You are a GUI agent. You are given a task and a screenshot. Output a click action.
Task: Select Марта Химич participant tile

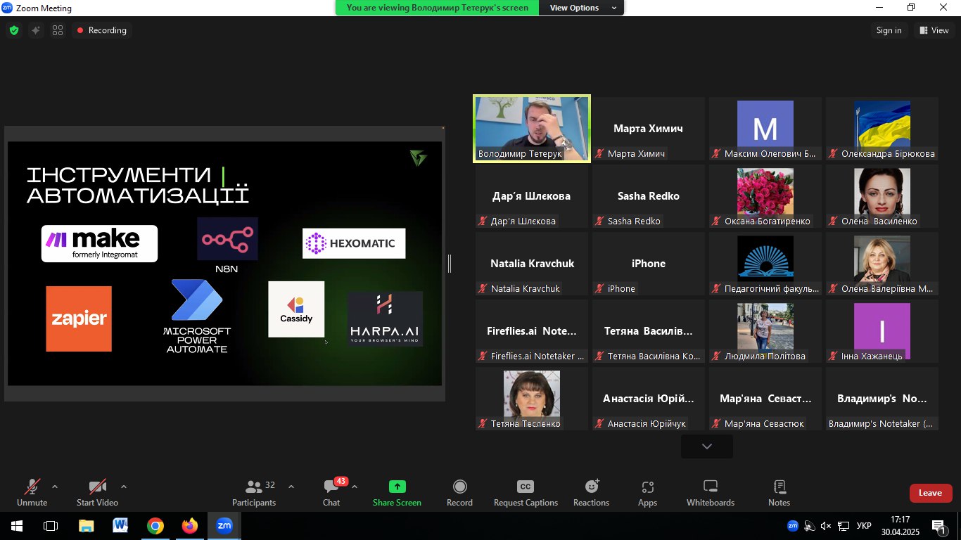[x=649, y=129]
